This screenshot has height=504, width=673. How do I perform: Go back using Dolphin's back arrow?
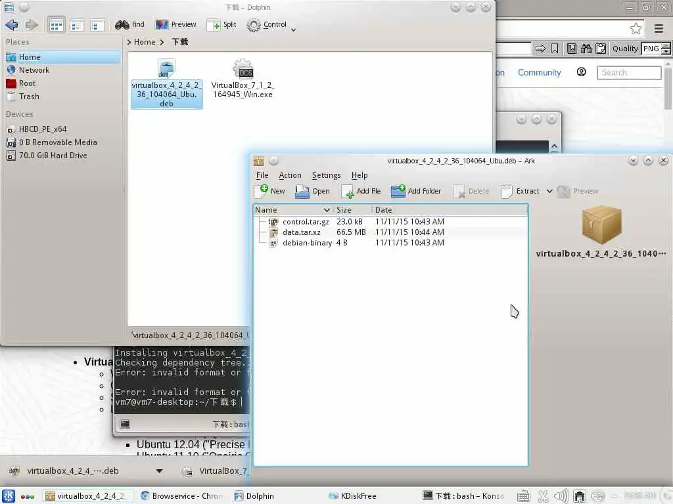coord(12,25)
